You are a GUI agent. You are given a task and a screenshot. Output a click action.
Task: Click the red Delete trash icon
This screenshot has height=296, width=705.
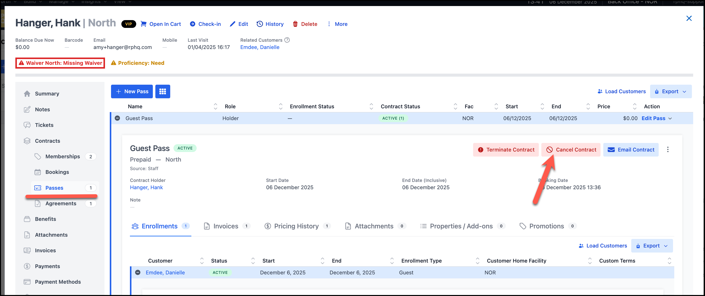point(295,24)
